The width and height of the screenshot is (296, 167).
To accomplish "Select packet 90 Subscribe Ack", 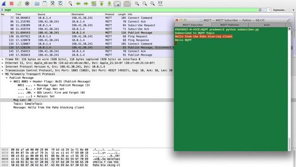I will click(87, 29).
